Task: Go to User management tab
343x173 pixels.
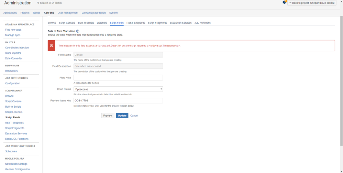Action: pyautogui.click(x=68, y=13)
